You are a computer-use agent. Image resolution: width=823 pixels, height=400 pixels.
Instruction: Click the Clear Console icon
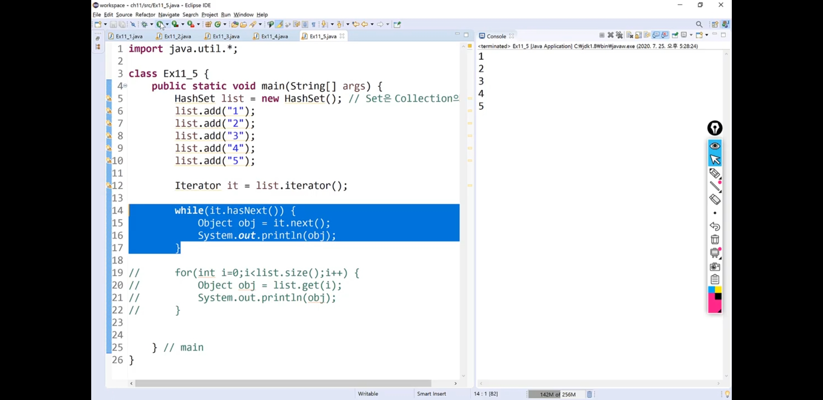click(x=629, y=35)
